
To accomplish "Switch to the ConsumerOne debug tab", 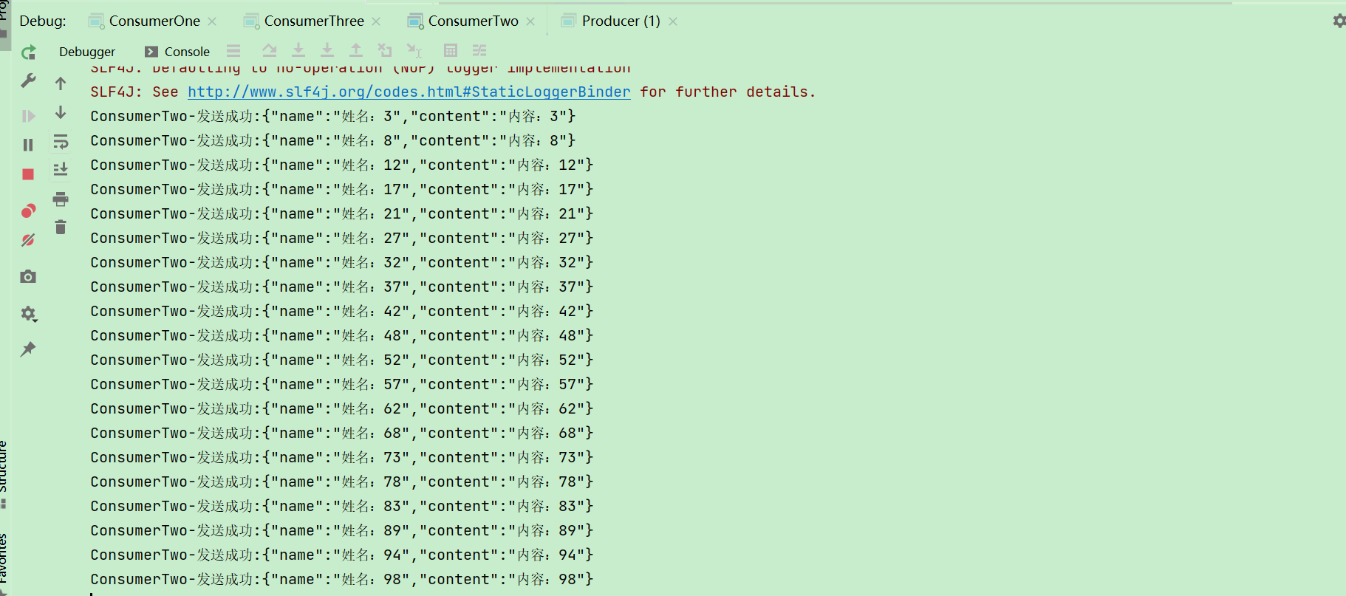I will click(154, 21).
